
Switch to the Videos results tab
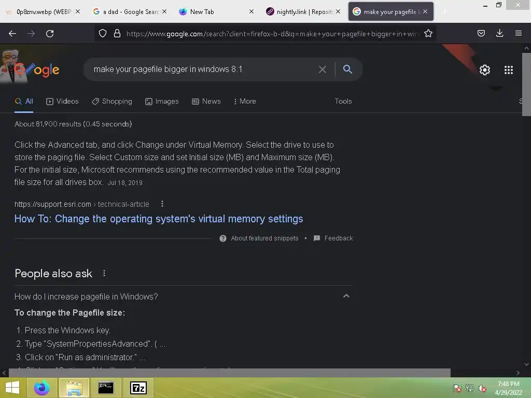(x=62, y=101)
